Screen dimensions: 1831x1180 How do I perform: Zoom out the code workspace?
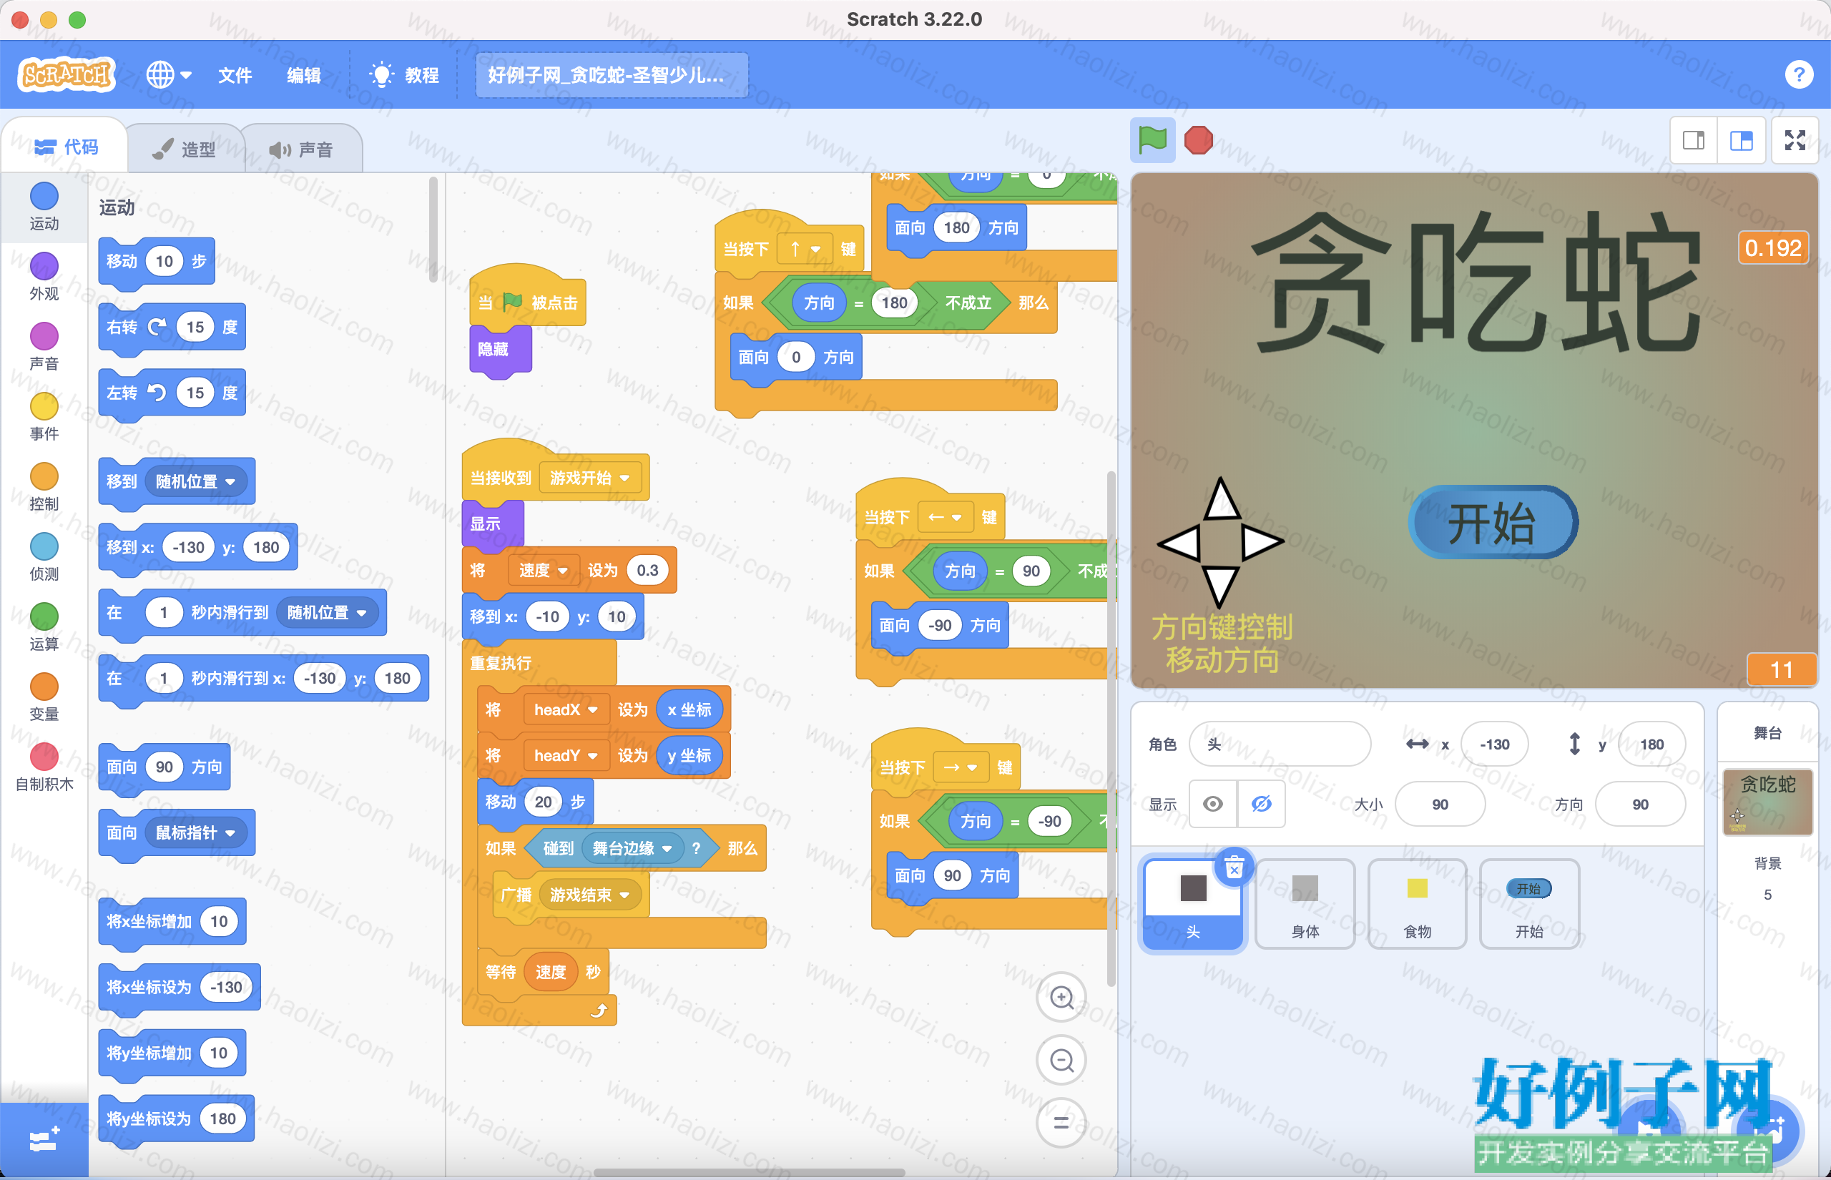[x=1061, y=1061]
